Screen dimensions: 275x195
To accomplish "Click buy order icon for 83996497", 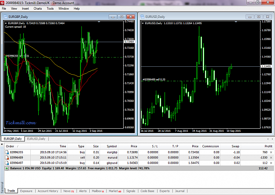I will pos(7,163).
